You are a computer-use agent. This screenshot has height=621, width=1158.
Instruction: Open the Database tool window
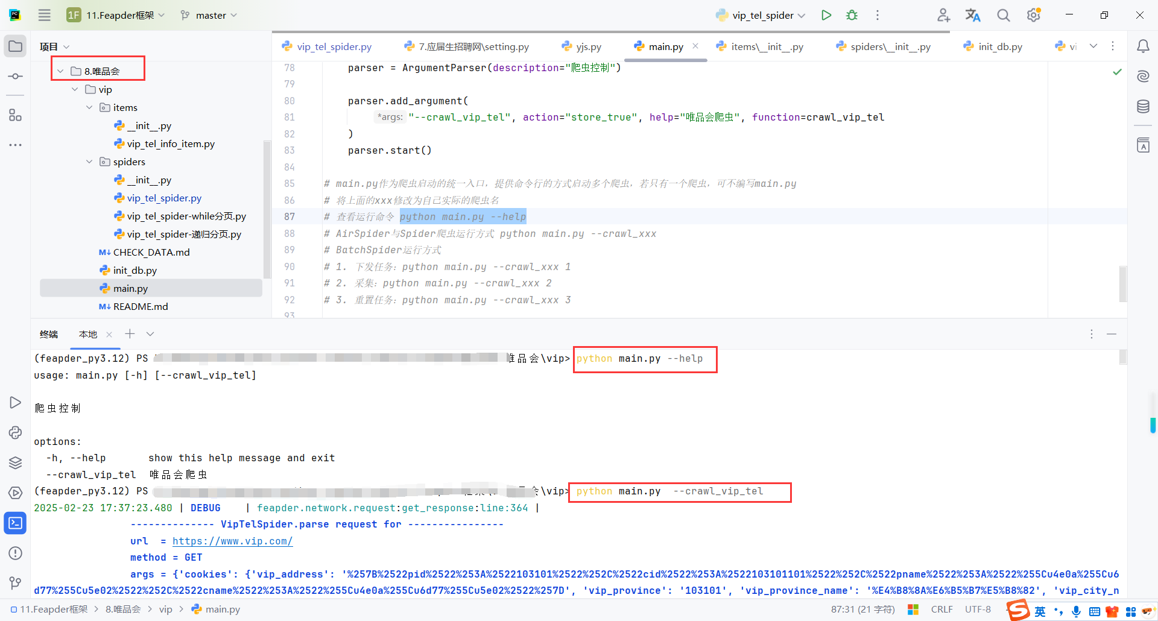1144,106
